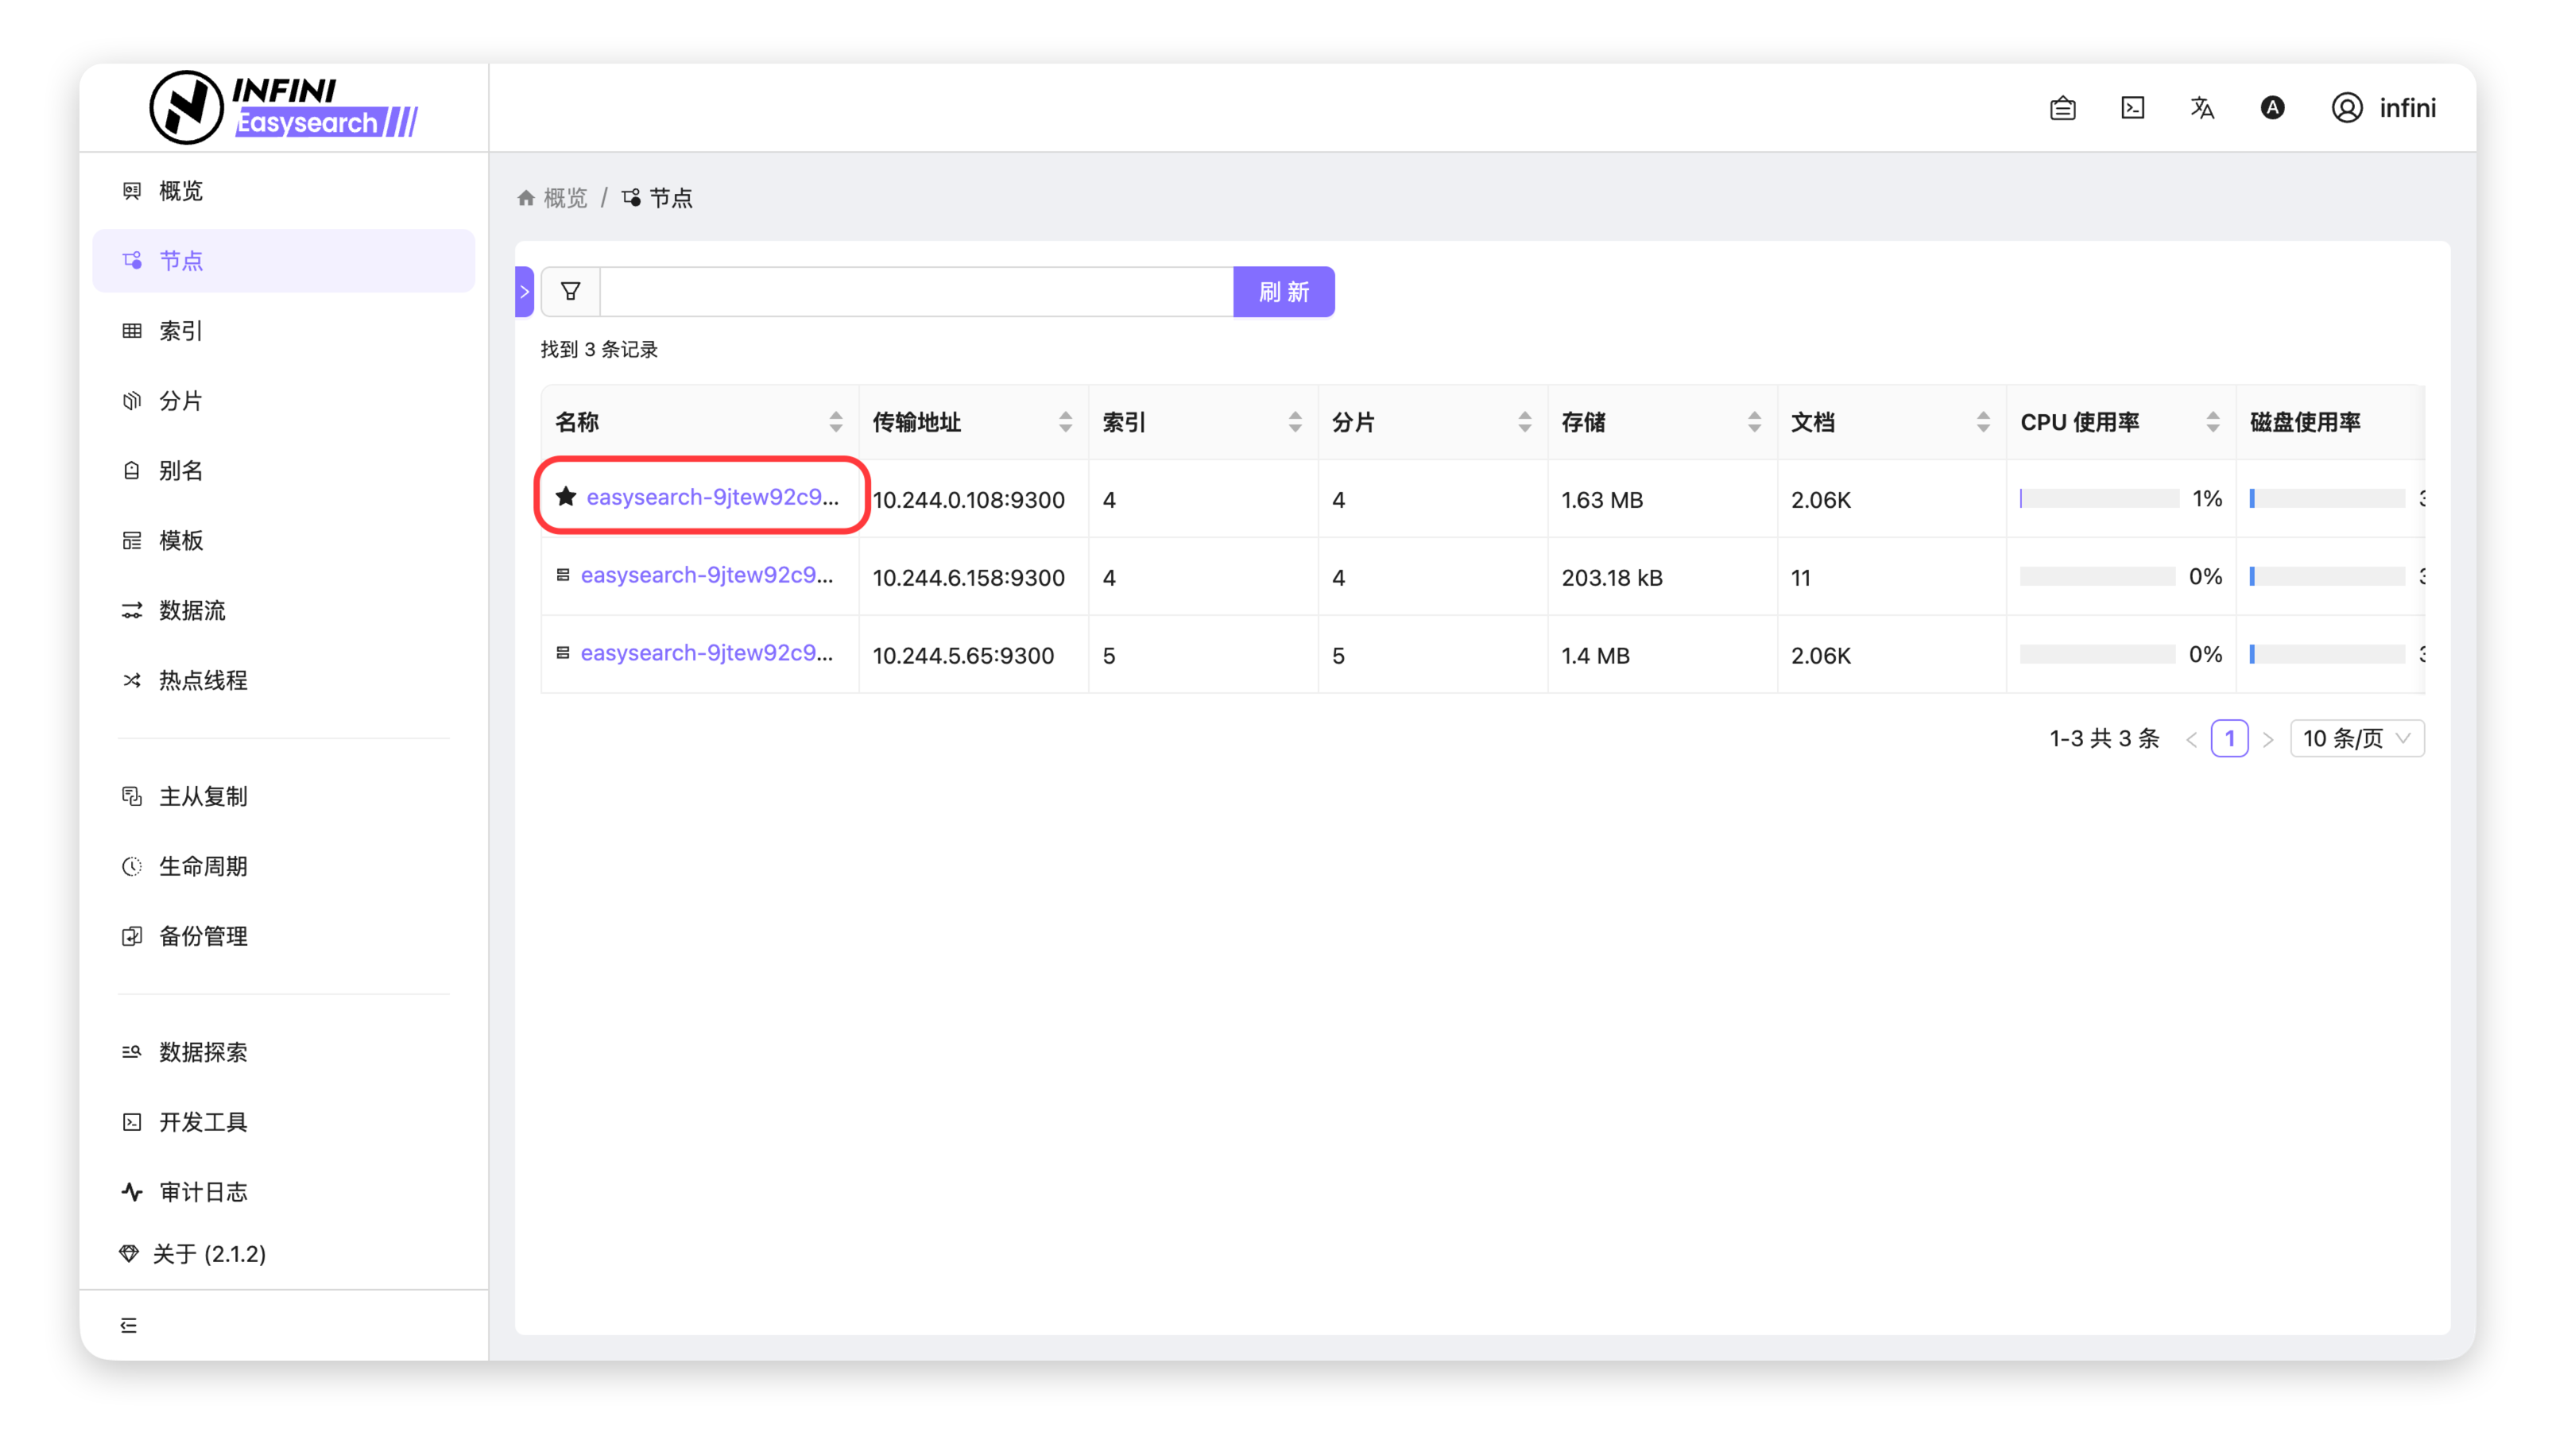Click the home icon in breadcrumb

pyautogui.click(x=526, y=198)
